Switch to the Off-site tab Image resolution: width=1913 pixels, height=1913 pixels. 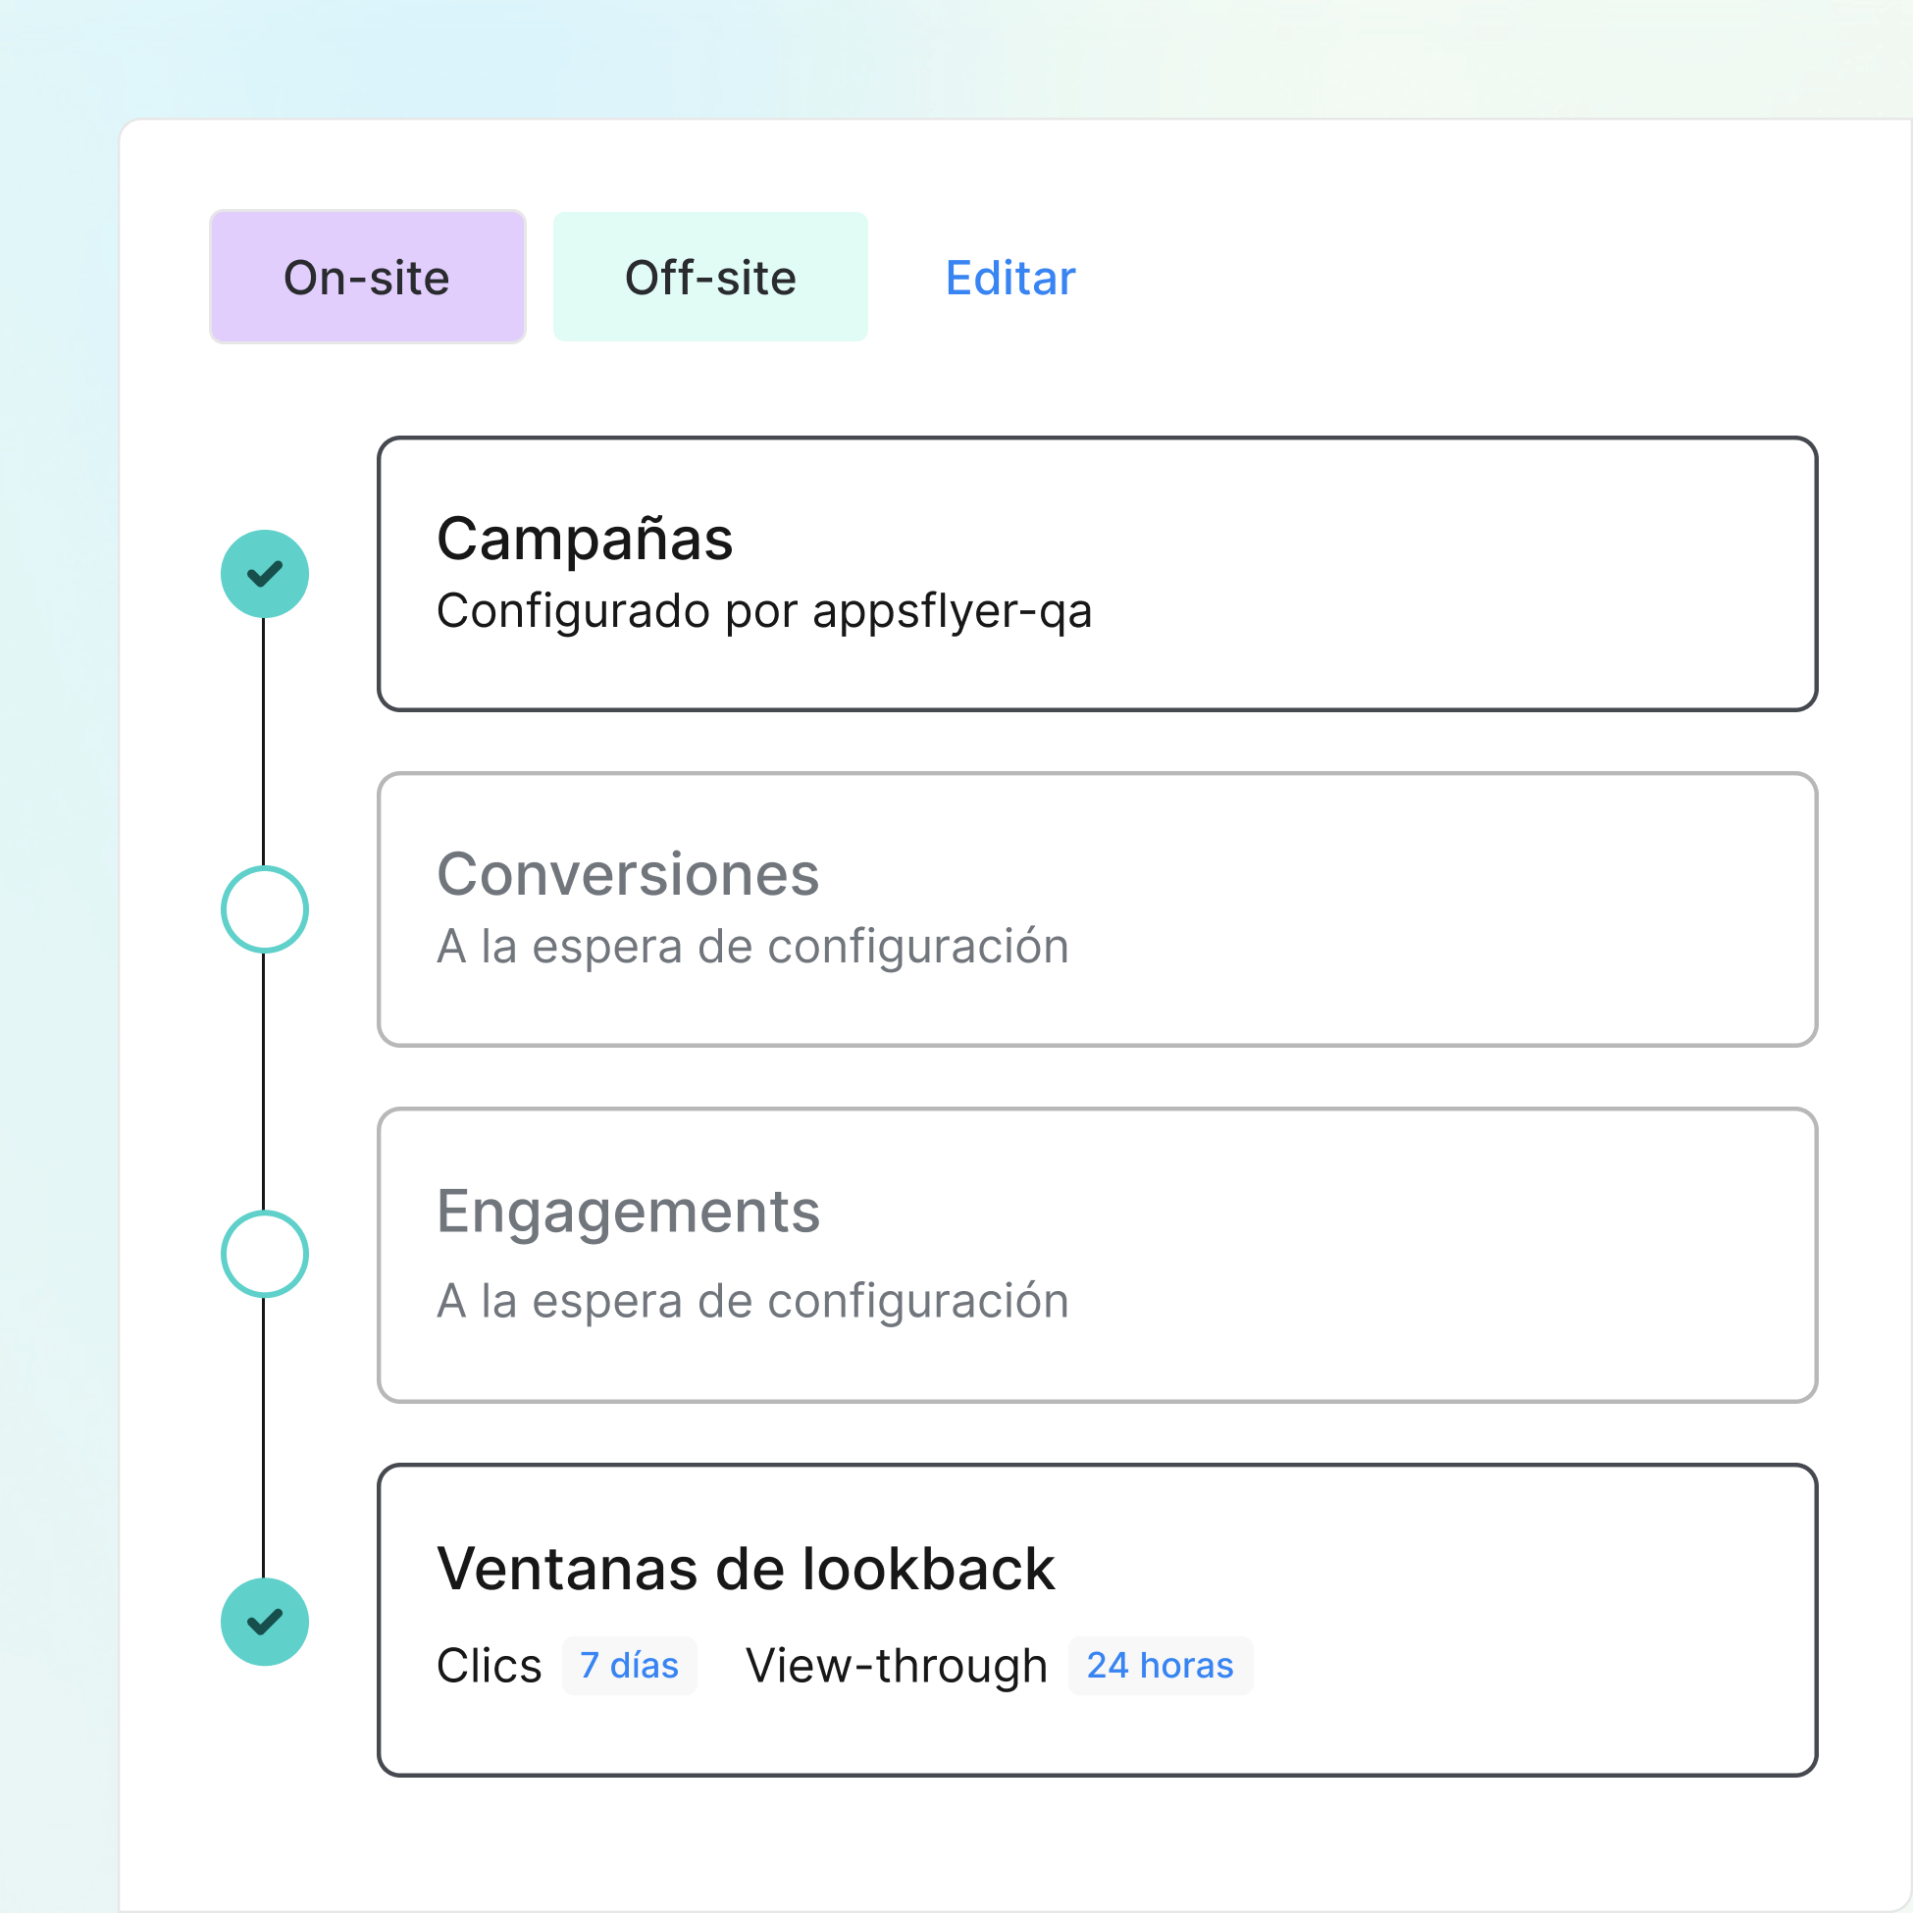(710, 278)
